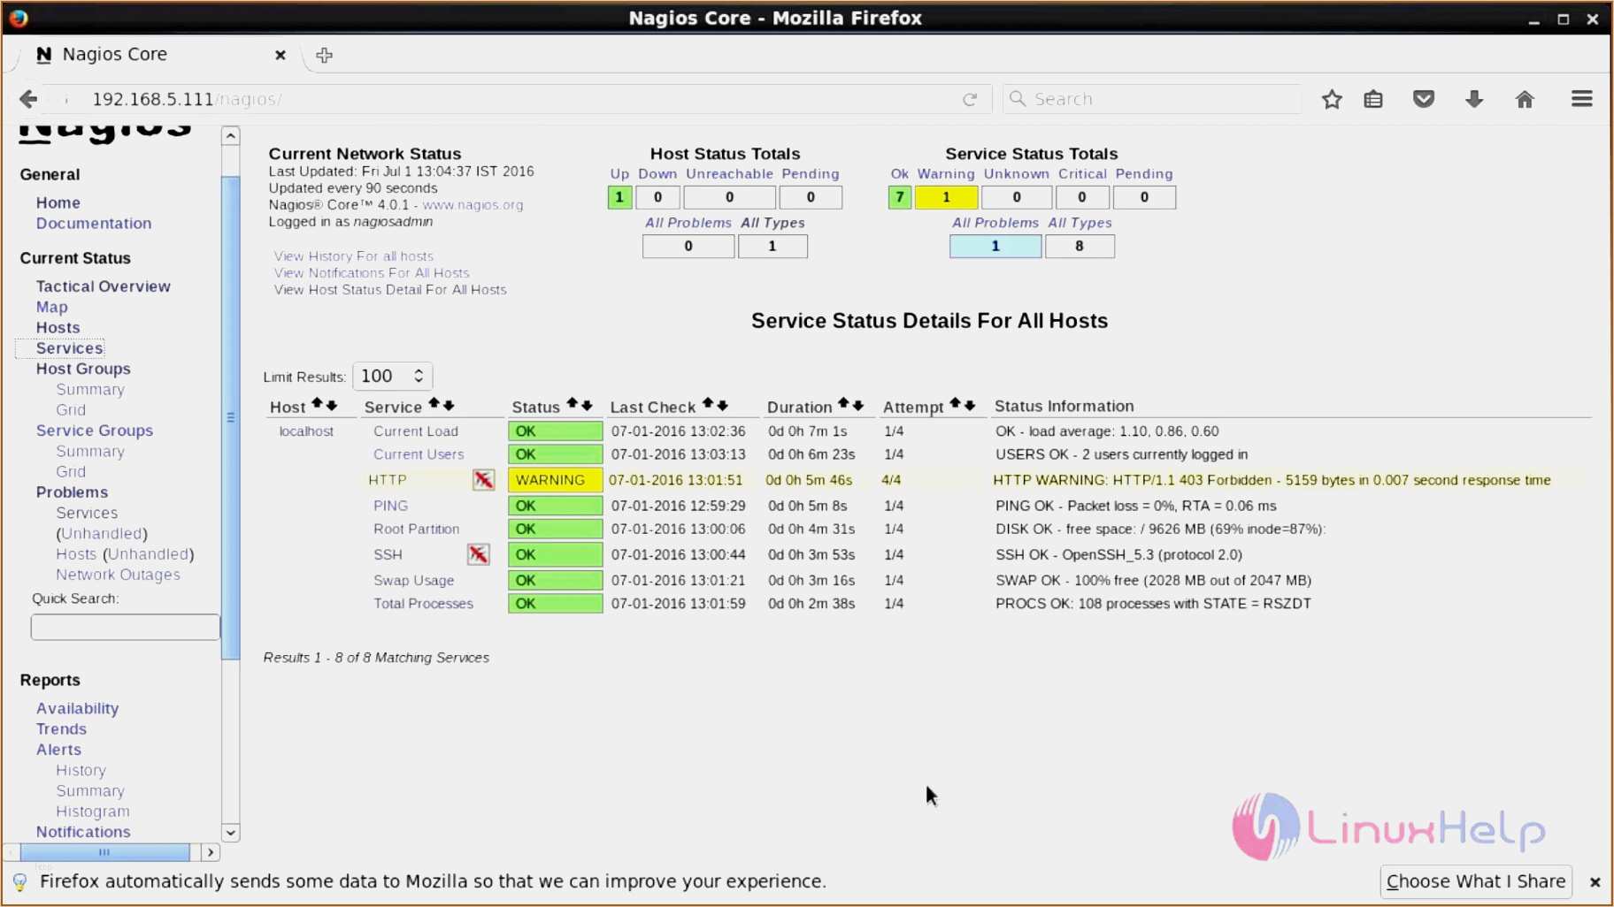
Task: Click the Pocket save icon
Action: (1424, 99)
